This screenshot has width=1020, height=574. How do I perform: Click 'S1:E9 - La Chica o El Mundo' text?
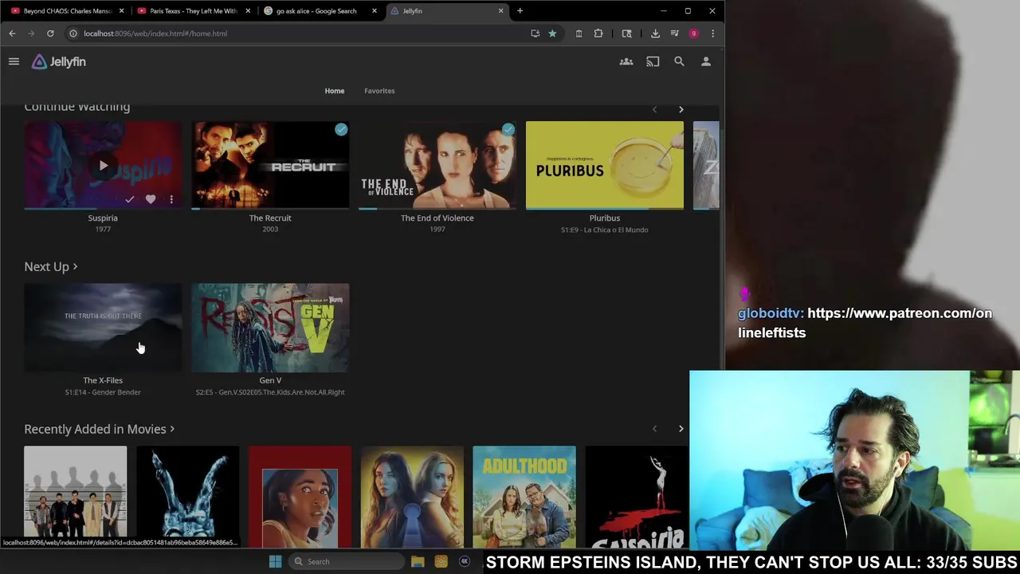[605, 230]
